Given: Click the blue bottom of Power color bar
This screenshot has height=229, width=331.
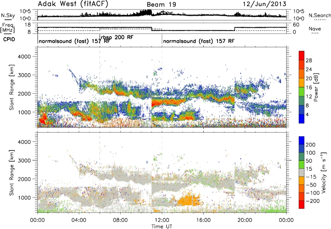Looking at the screenshot, I should 302,119.
